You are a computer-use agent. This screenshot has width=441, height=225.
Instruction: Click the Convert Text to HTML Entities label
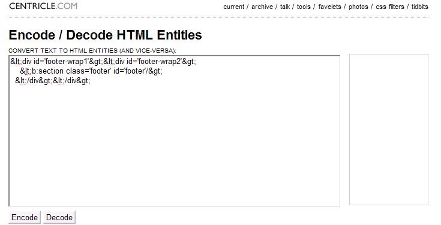click(92, 51)
